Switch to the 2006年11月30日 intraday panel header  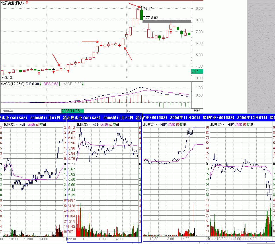click(172, 117)
